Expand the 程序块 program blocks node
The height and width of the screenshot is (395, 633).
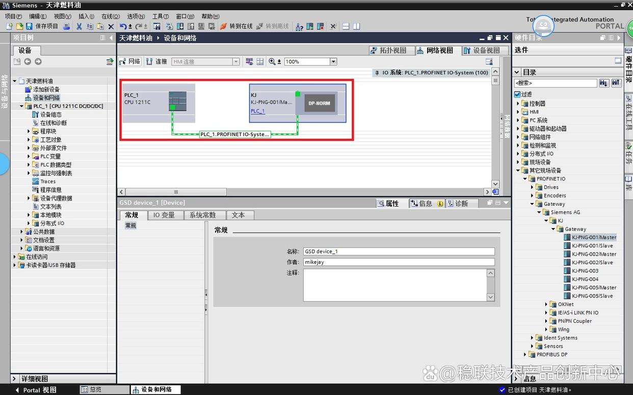pyautogui.click(x=29, y=131)
